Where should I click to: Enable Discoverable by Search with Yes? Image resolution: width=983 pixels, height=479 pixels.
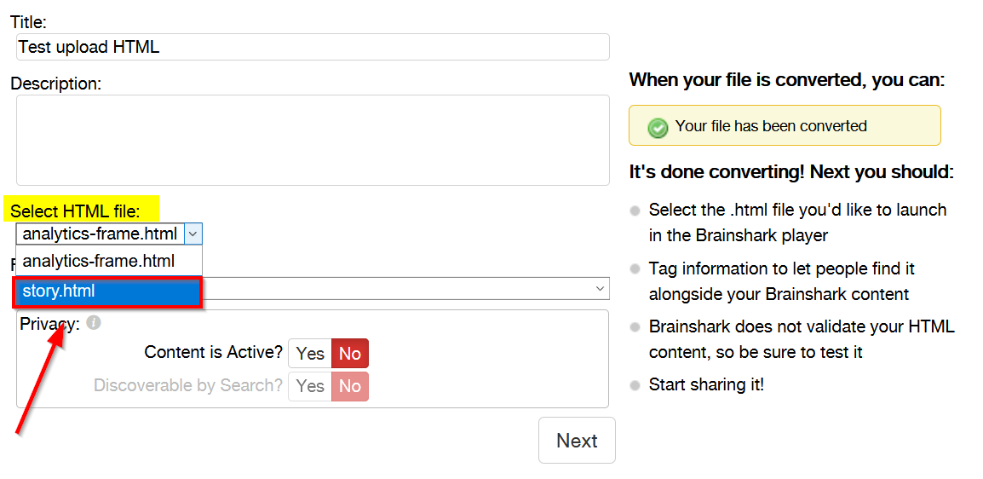click(x=310, y=386)
